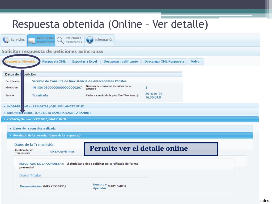
Task: Click the Datos Titular heading
Action: (x=30, y=175)
